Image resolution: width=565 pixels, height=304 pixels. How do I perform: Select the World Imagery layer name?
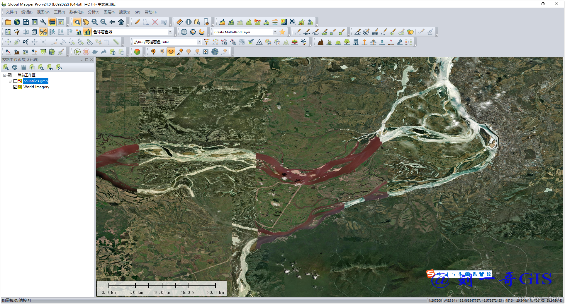(x=36, y=87)
